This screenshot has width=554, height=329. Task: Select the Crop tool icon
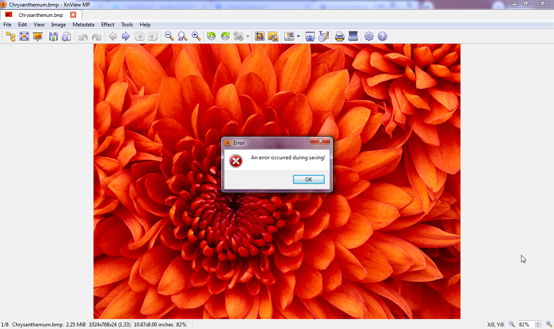click(x=260, y=36)
